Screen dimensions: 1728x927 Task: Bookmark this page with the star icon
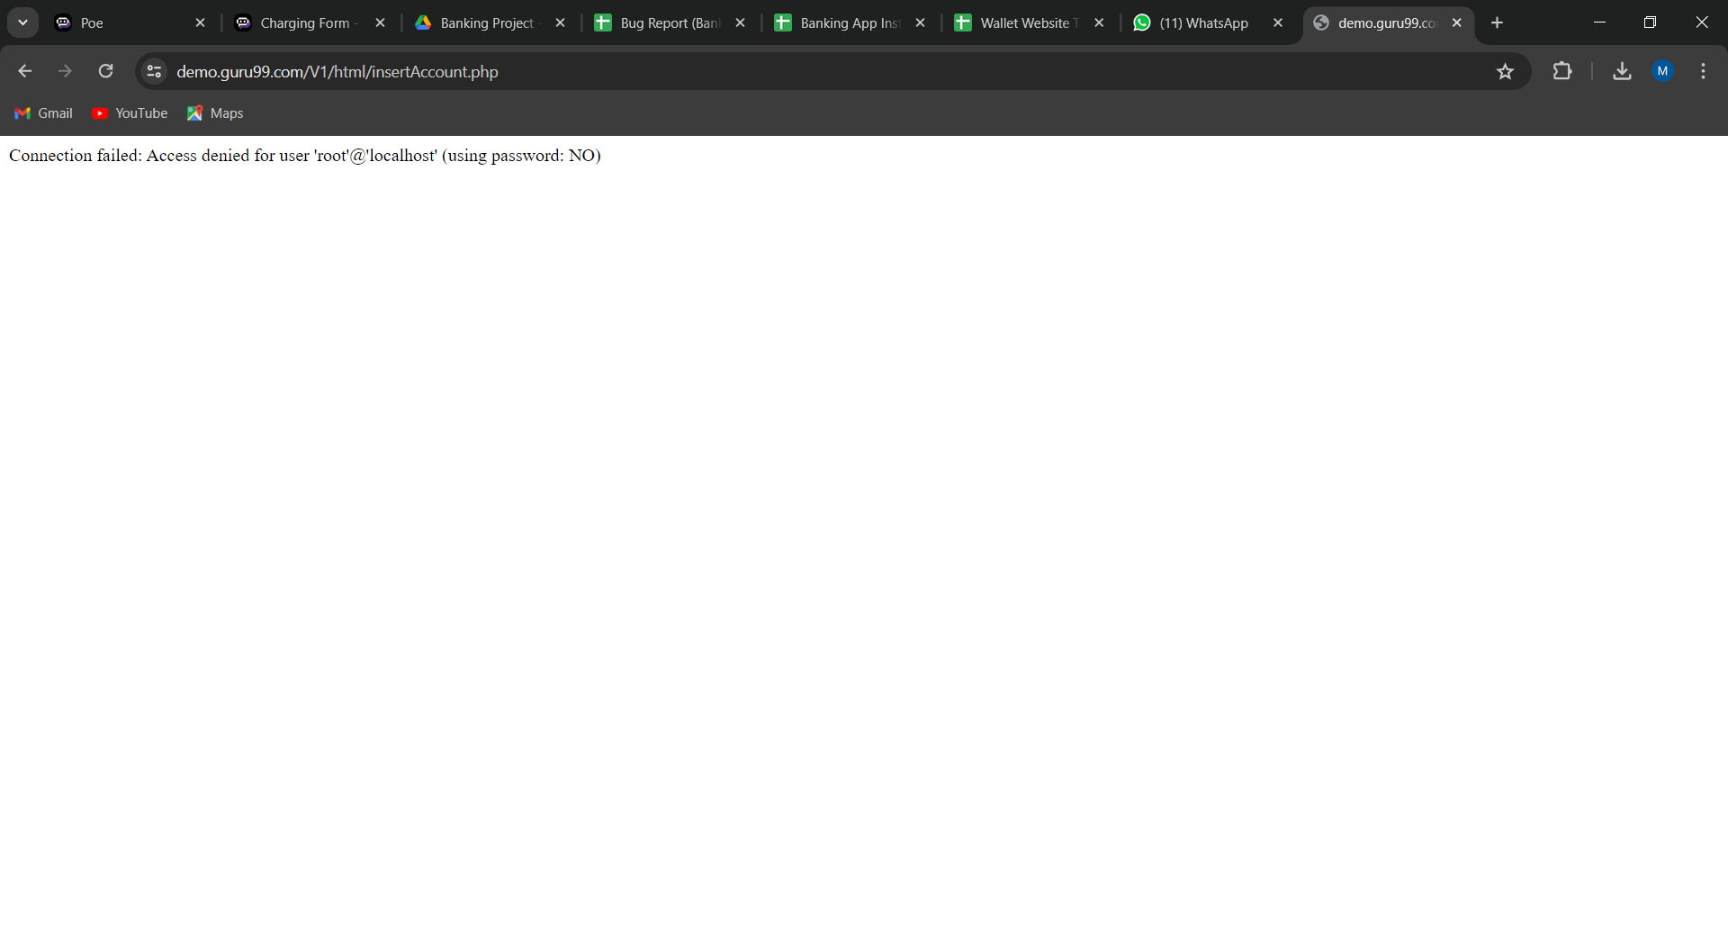click(x=1505, y=71)
